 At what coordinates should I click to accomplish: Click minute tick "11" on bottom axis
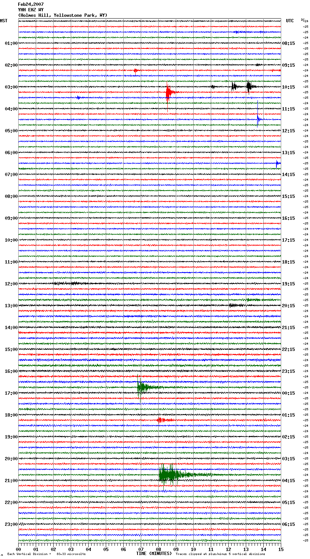(211, 549)
